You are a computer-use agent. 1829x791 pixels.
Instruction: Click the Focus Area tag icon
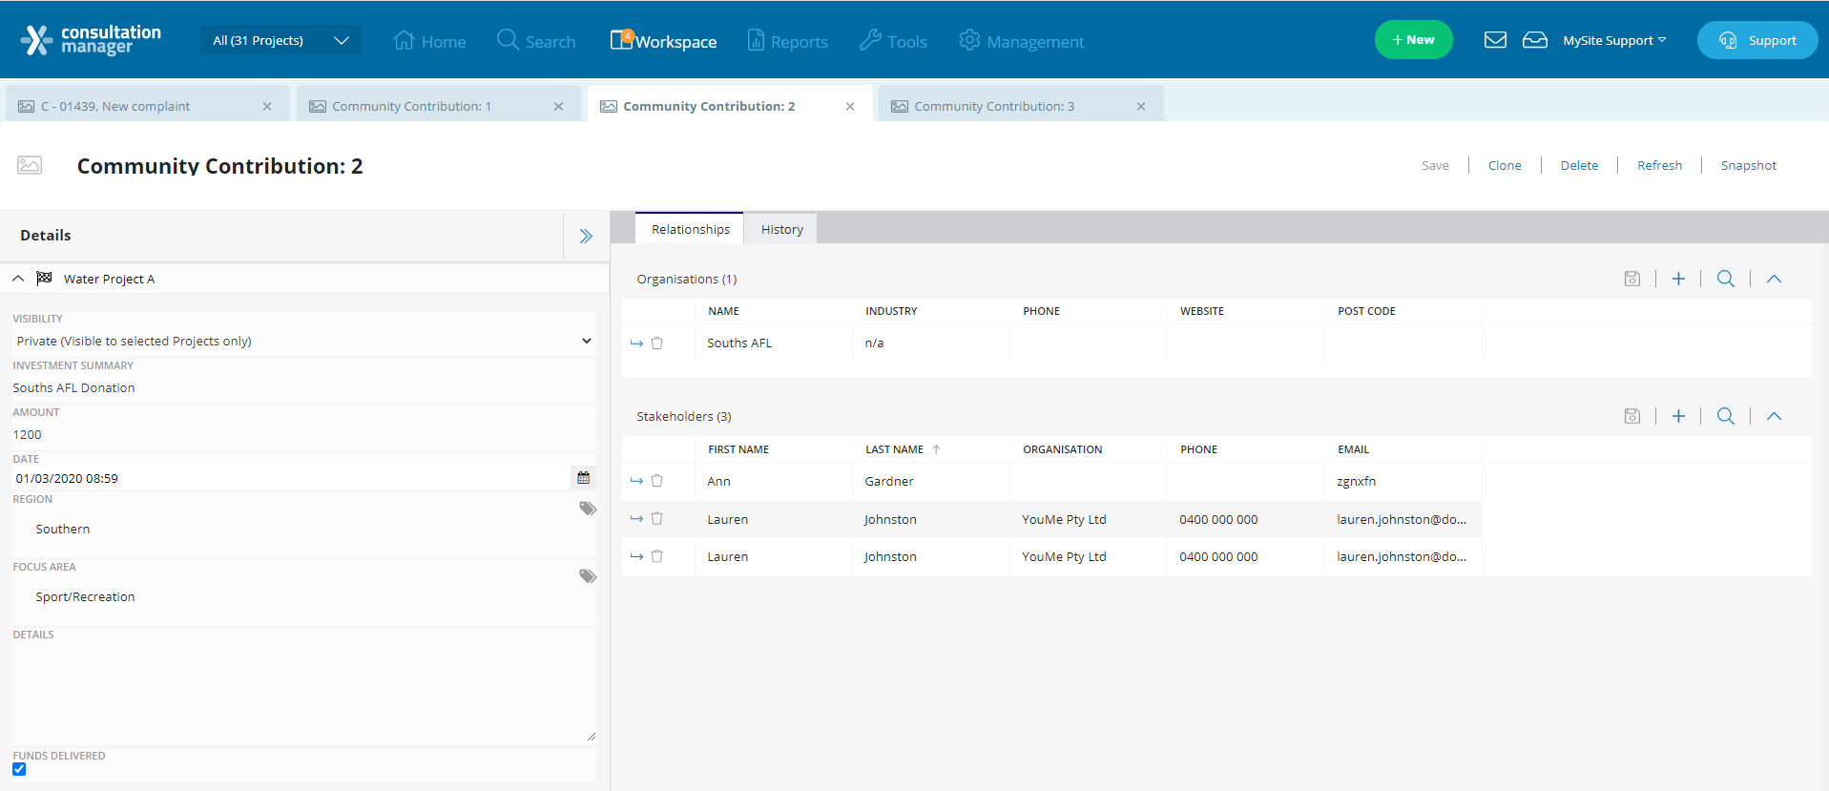[x=588, y=576]
